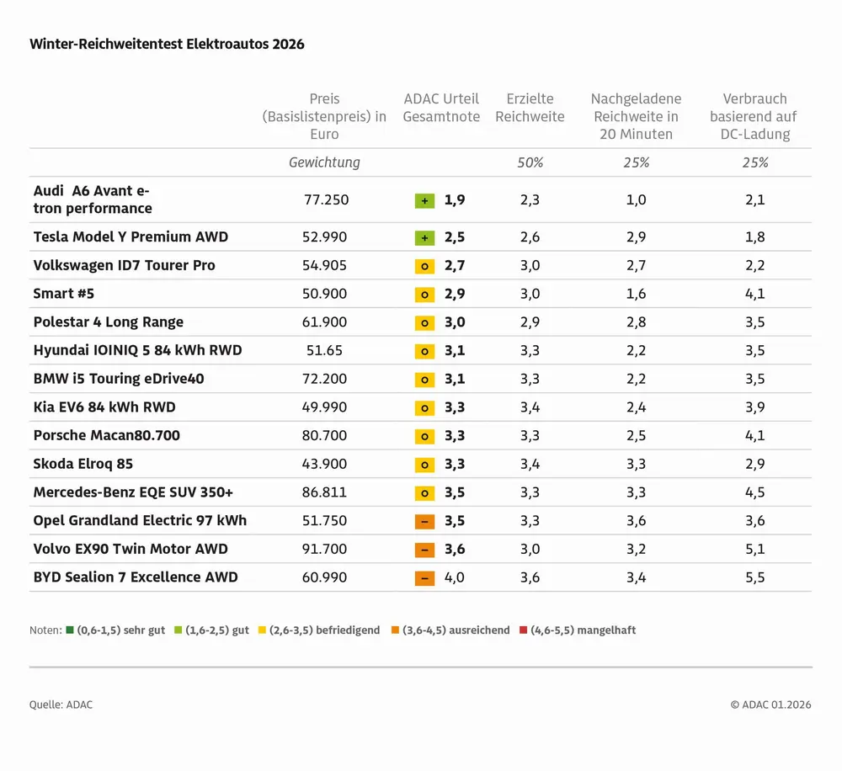Select the 'Erzielte Reichweite' column header
This screenshot has height=771, width=842.
(530, 108)
